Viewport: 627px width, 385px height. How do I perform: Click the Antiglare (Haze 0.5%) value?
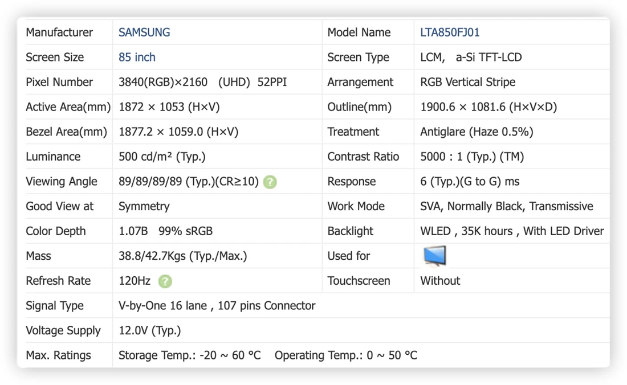click(x=477, y=132)
